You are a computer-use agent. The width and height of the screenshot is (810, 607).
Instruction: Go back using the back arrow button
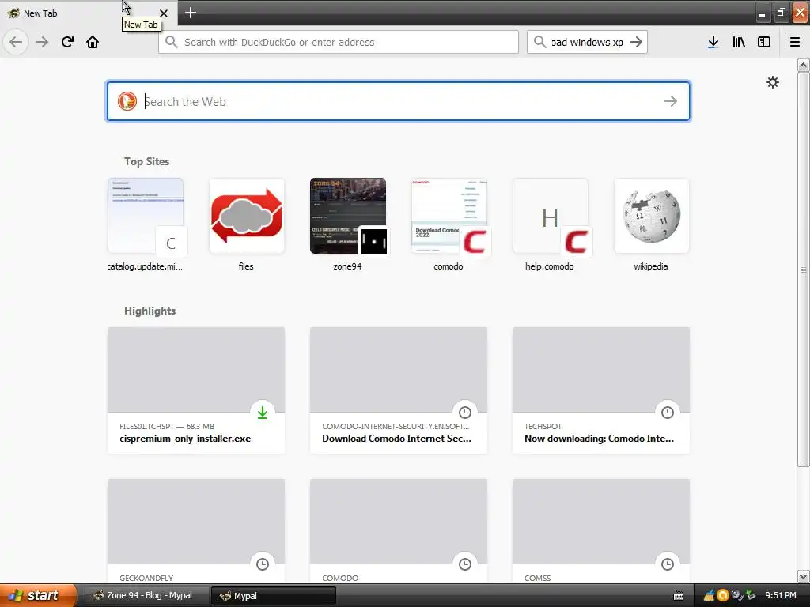point(16,42)
